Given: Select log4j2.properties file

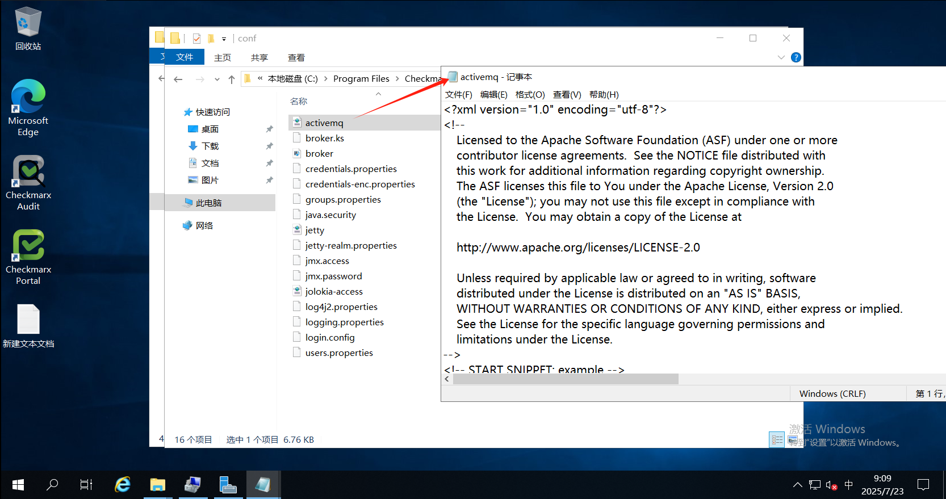Looking at the screenshot, I should coord(341,307).
